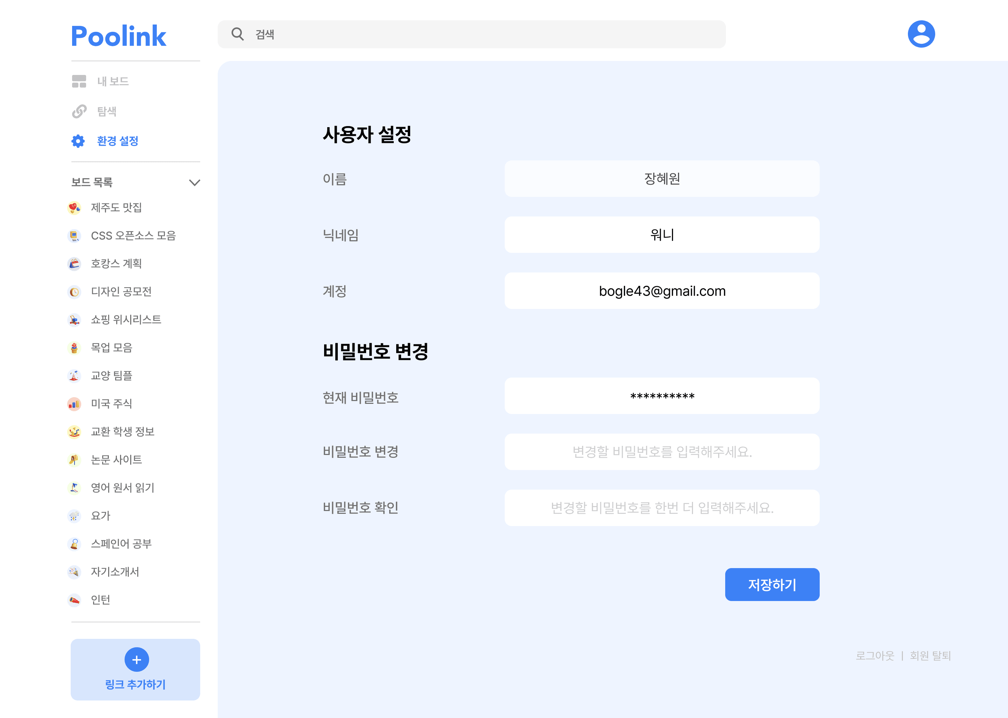Click the 내 보드 board grid icon
Viewport: 1008px width, 718px height.
(79, 81)
